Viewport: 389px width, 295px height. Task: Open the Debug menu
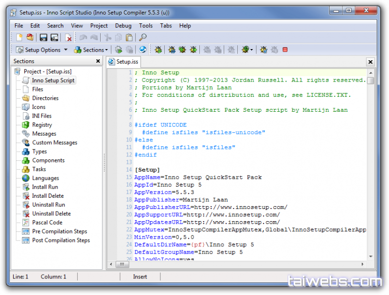[123, 26]
